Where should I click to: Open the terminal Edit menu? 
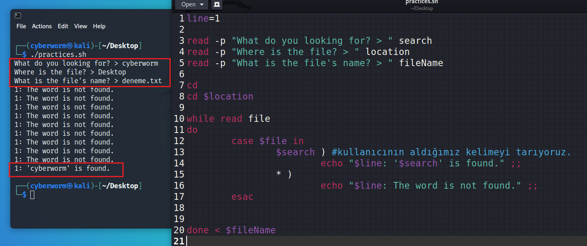tap(63, 26)
